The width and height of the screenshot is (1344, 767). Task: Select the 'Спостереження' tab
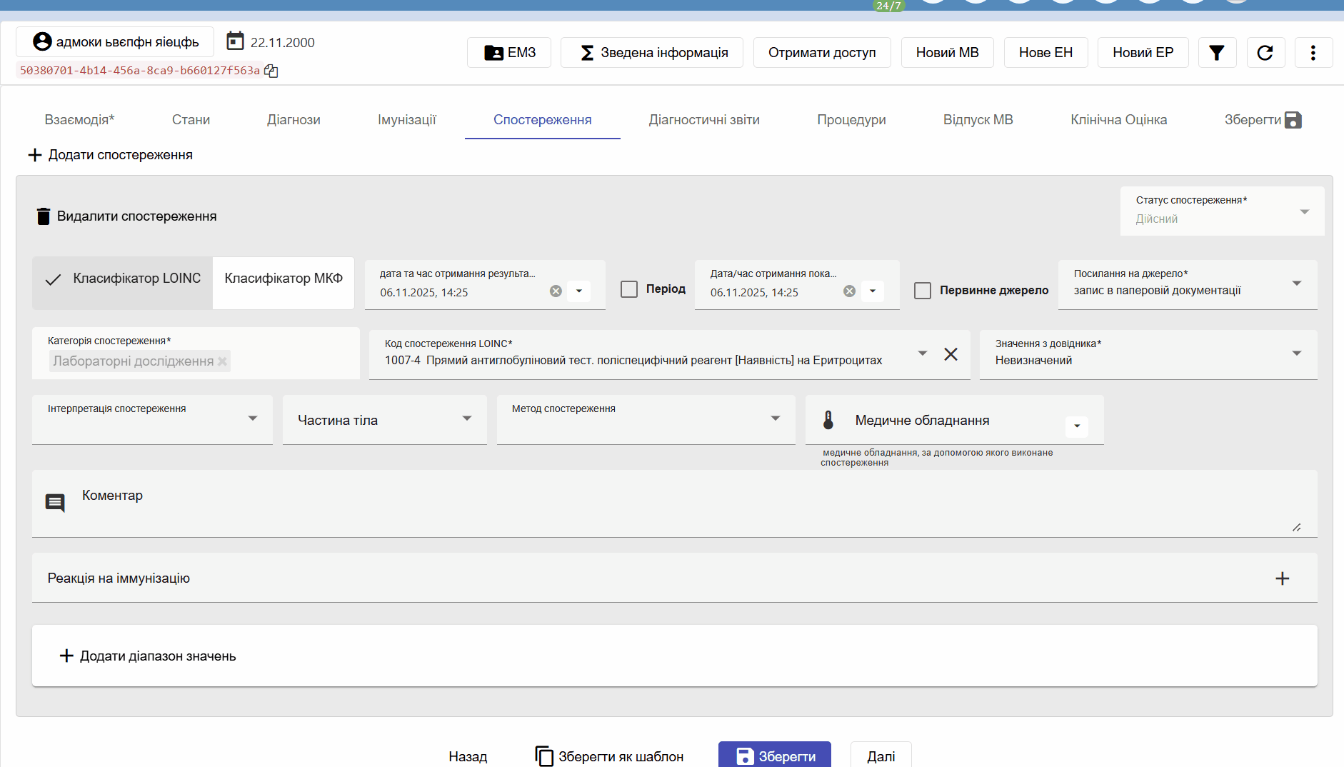point(543,120)
